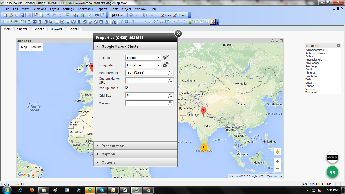Viewport: 345px width, 194px height.
Task: Open expression editor fx for Grid Size
Action: pyautogui.click(x=170, y=95)
